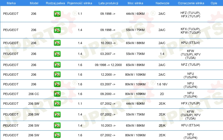223x140 pixels.
Task: Click the 1.6 16V body cell
Action: (162, 84)
